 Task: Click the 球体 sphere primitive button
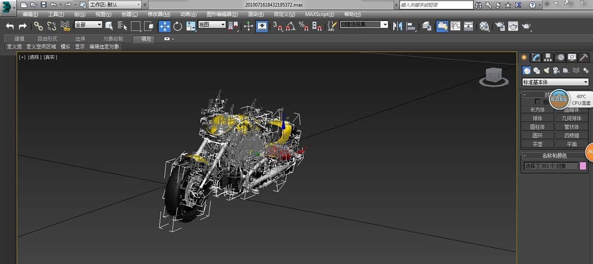538,118
